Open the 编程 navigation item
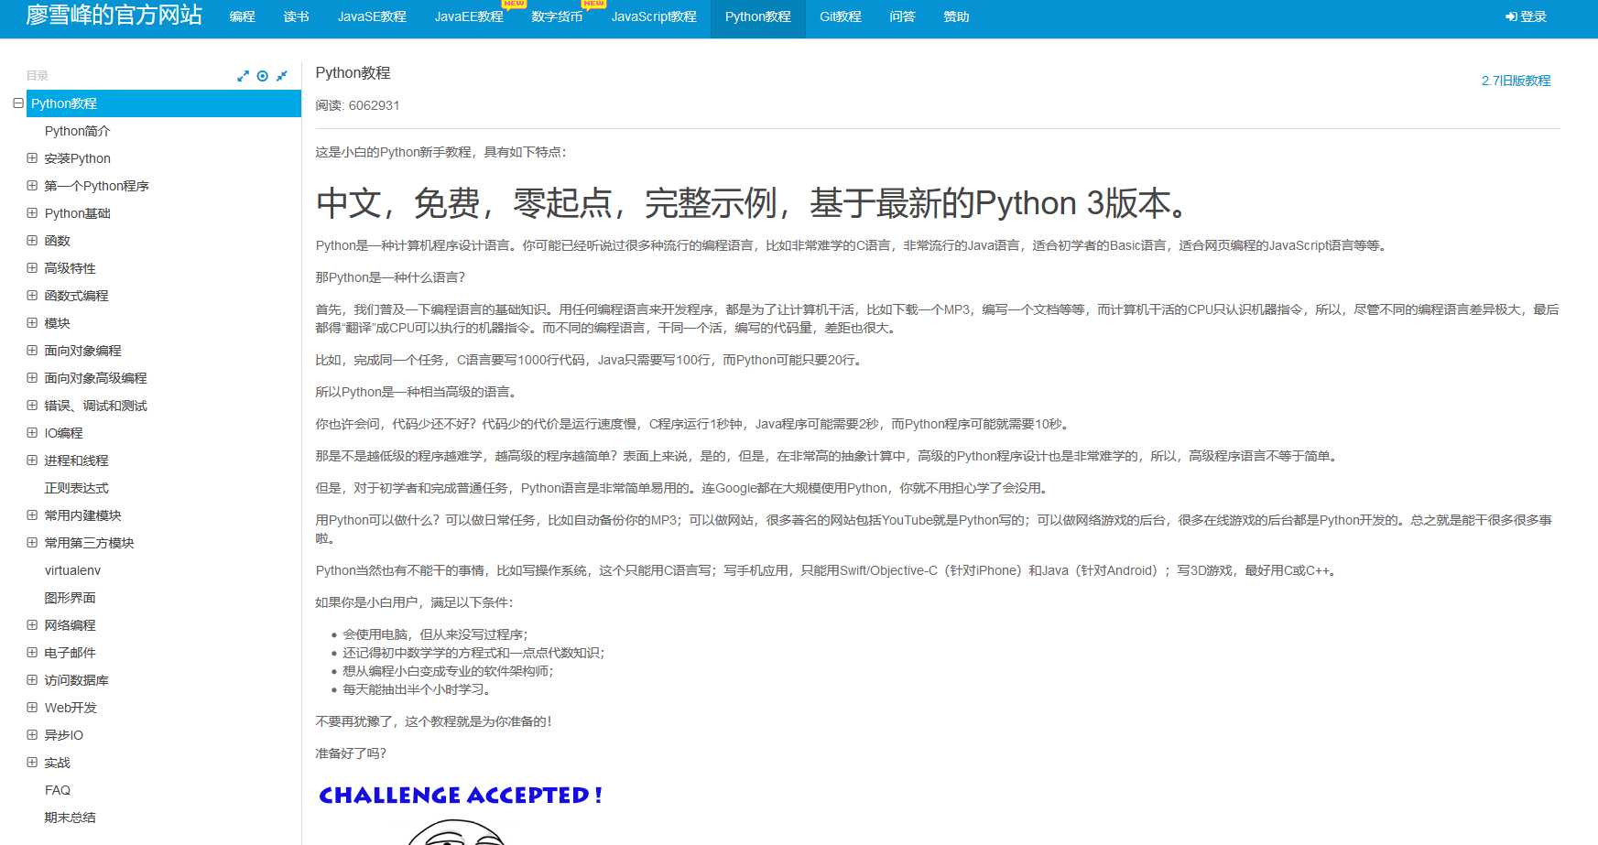 pyautogui.click(x=242, y=16)
